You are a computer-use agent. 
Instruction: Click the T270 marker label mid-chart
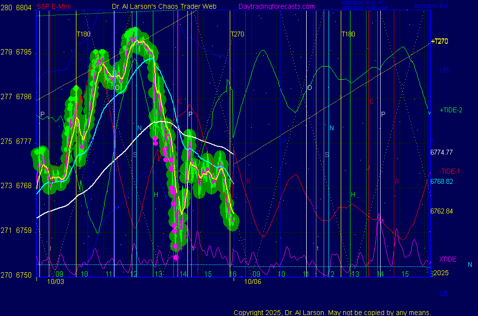(x=237, y=34)
